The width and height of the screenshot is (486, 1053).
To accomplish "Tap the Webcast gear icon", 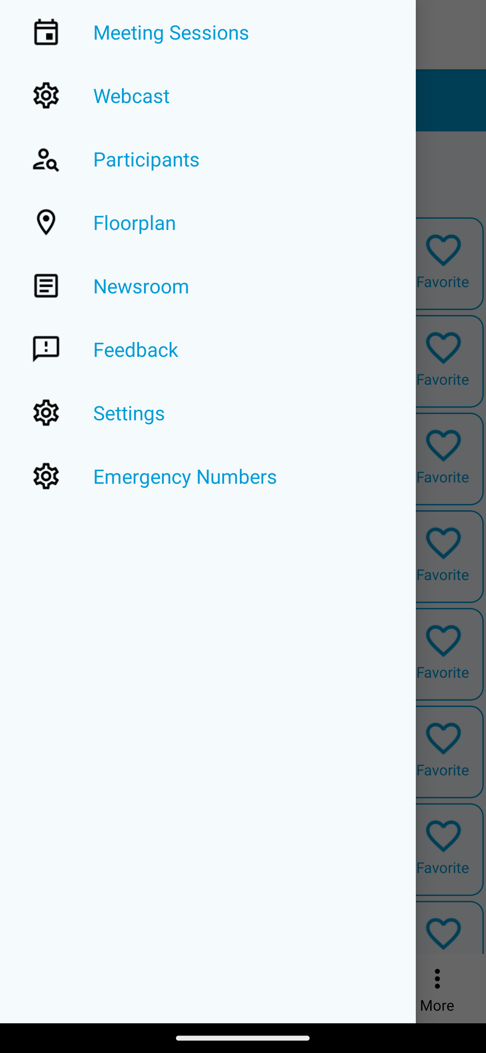I will pyautogui.click(x=46, y=96).
